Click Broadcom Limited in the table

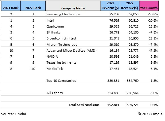tap(61, 38)
